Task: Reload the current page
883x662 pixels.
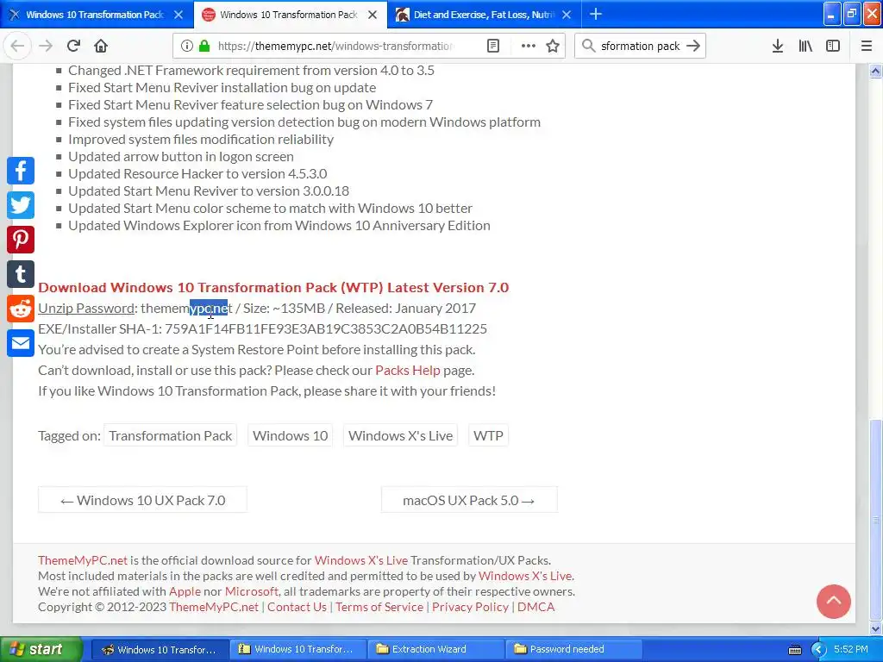Action: [x=74, y=47]
